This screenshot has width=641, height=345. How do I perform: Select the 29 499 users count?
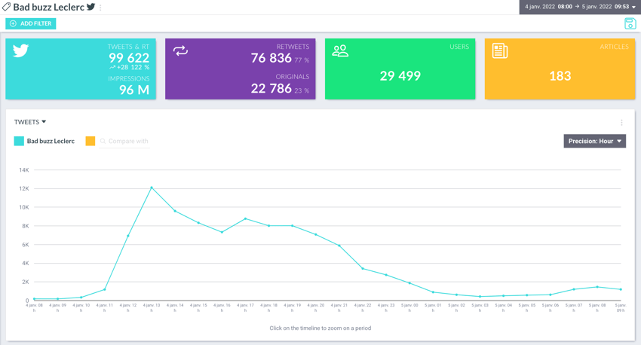[x=400, y=76]
